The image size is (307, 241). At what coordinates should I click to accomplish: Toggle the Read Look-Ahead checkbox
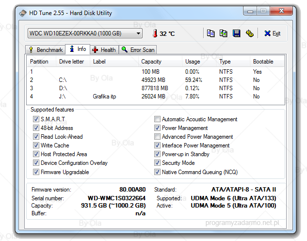coord(36,136)
